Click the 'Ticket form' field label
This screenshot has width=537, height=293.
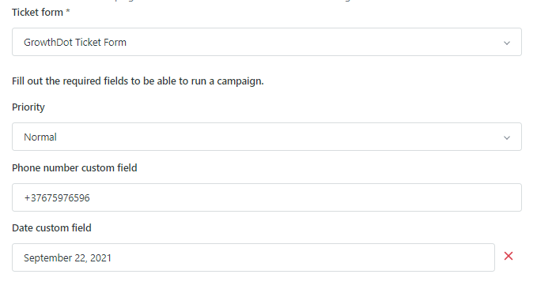tap(37, 13)
